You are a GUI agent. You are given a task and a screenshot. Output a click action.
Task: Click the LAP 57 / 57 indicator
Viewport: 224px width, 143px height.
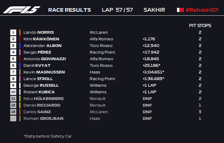pyautogui.click(x=117, y=10)
